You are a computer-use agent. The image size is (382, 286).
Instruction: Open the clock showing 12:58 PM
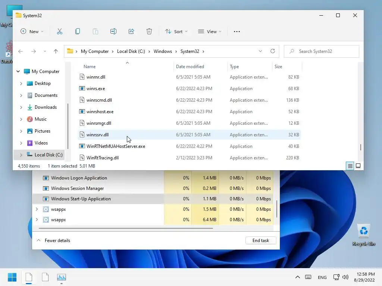coord(364,277)
